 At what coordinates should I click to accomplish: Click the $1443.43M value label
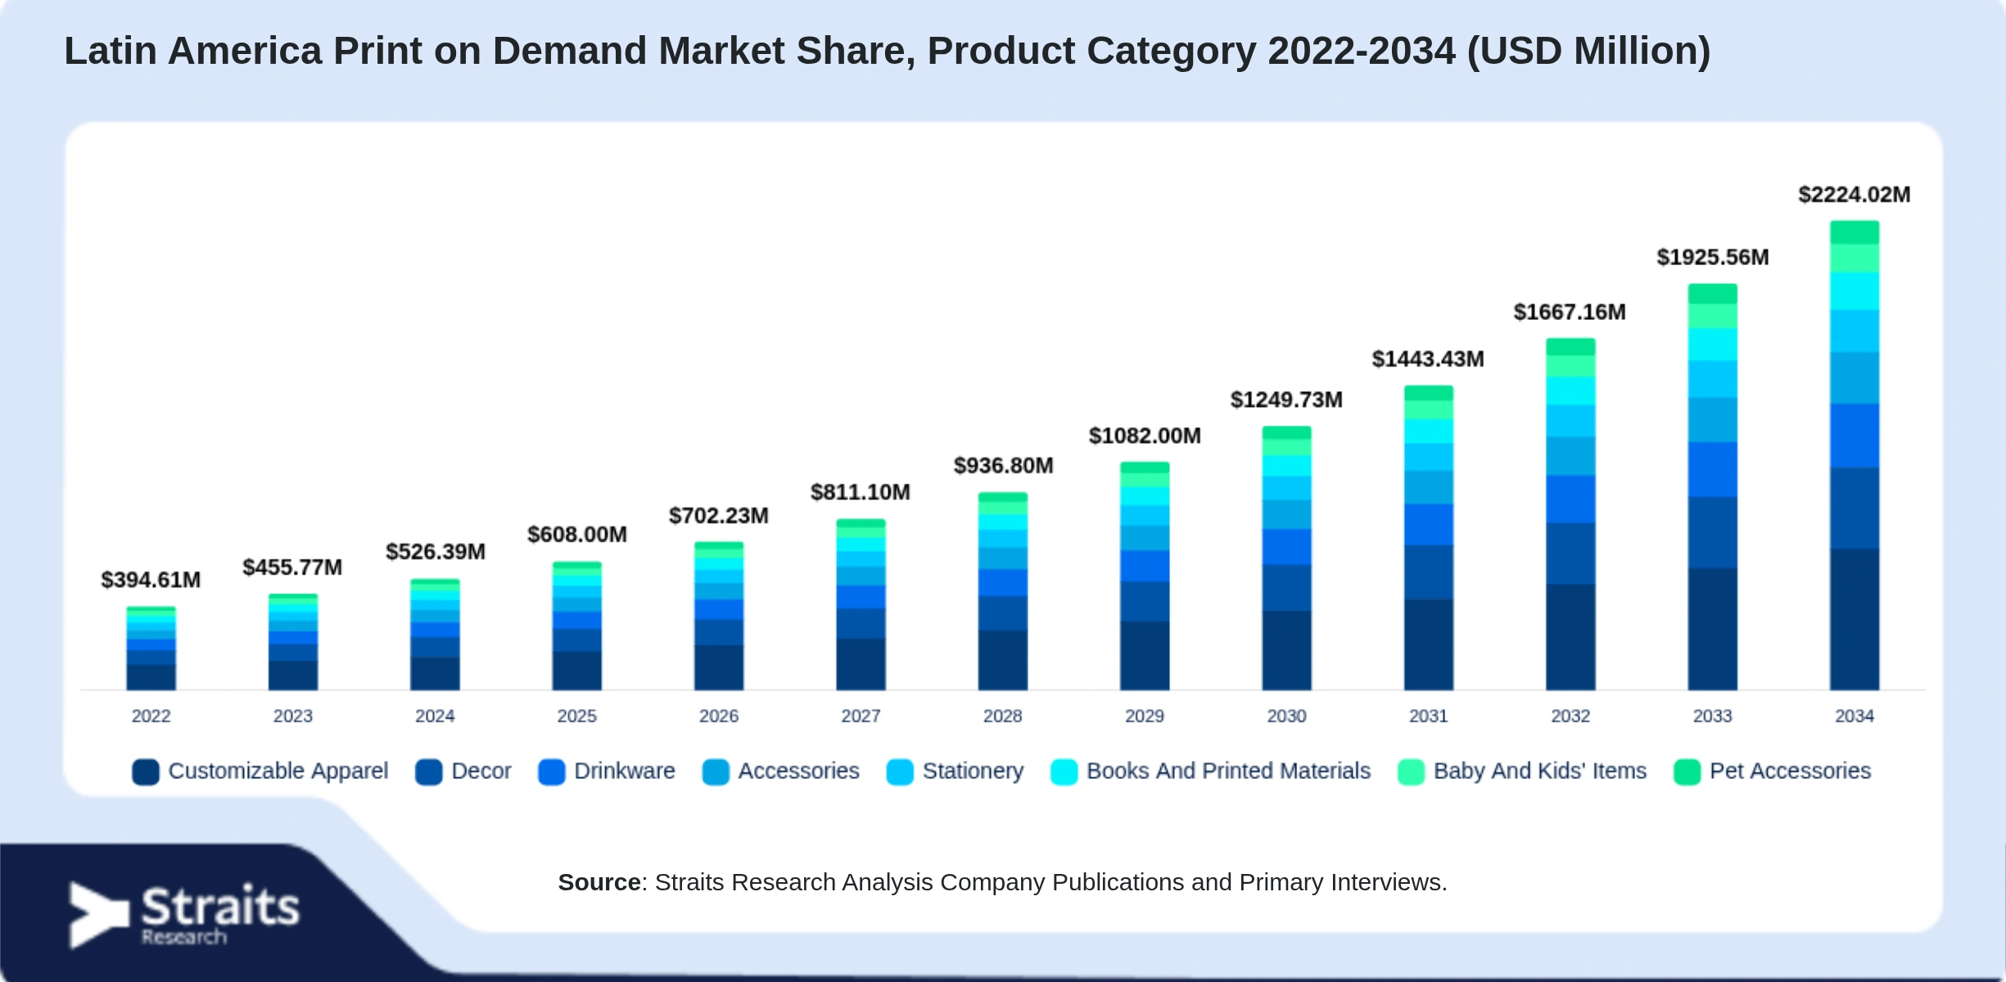[x=1428, y=359]
